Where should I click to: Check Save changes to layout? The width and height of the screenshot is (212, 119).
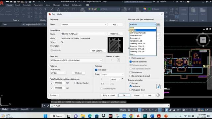click(x=131, y=76)
